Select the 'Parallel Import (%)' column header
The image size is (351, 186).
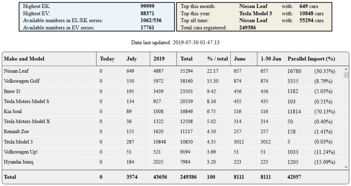pos(311,59)
